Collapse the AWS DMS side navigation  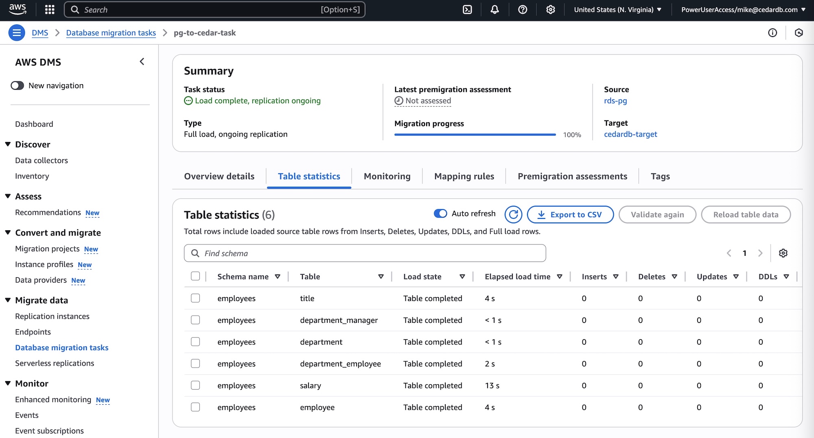coord(142,62)
